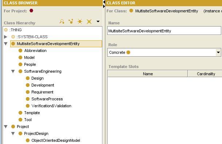Select the :SYSTEM-CLASS tree item
This screenshot has width=222, height=144.
tap(32, 37)
